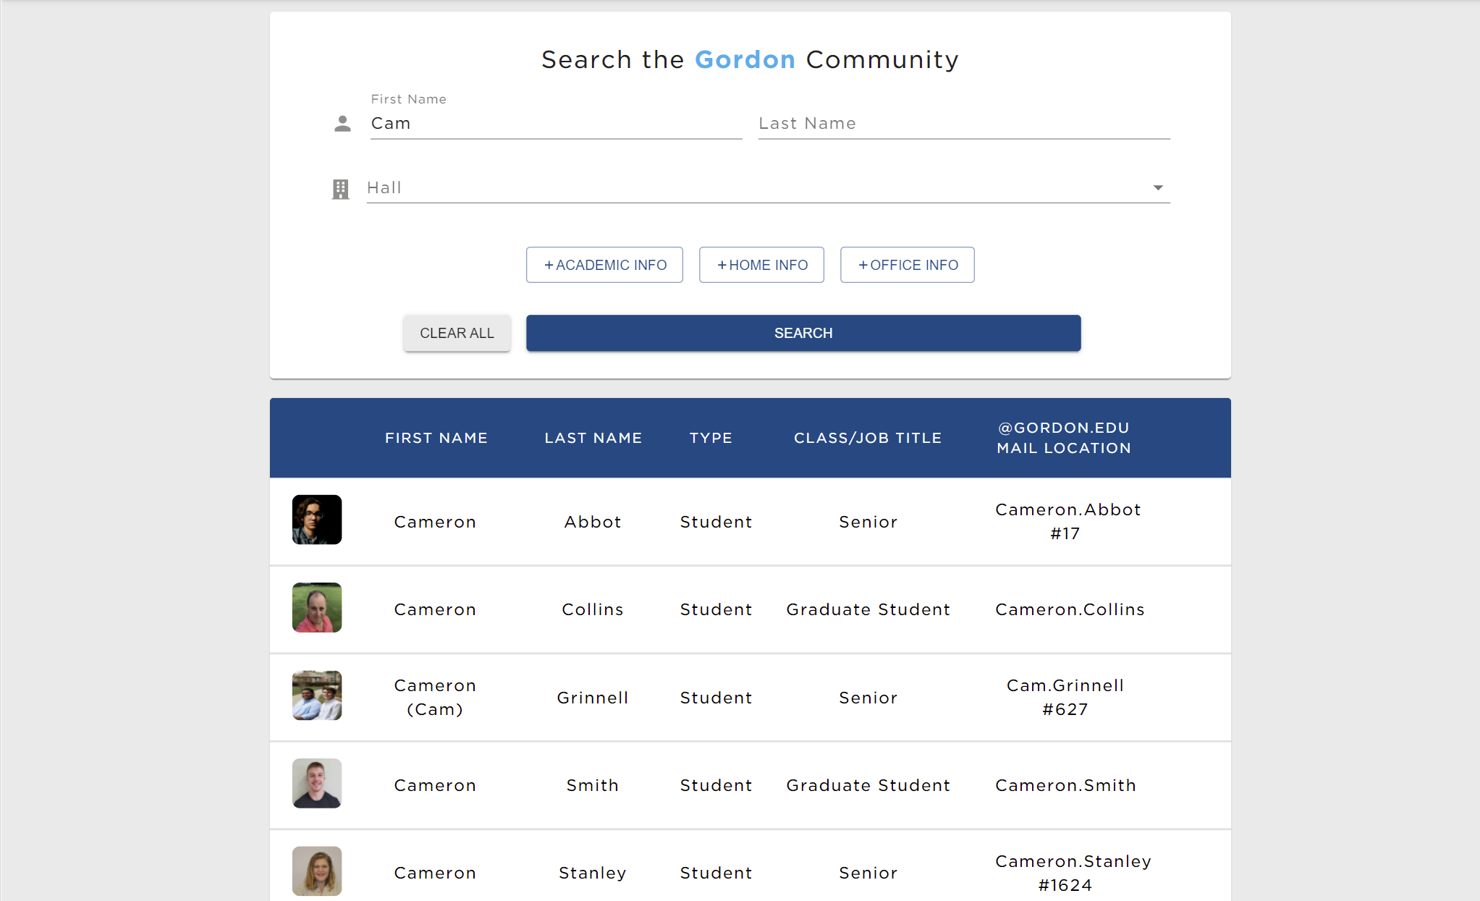Click the Type column header
Viewport: 1480px width, 901px height.
[x=711, y=437]
